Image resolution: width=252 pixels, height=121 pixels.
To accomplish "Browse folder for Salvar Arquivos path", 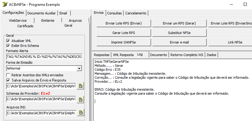I will point(81,86).
